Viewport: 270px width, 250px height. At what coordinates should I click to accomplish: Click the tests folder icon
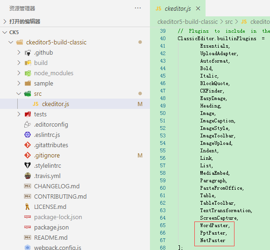coord(28,114)
